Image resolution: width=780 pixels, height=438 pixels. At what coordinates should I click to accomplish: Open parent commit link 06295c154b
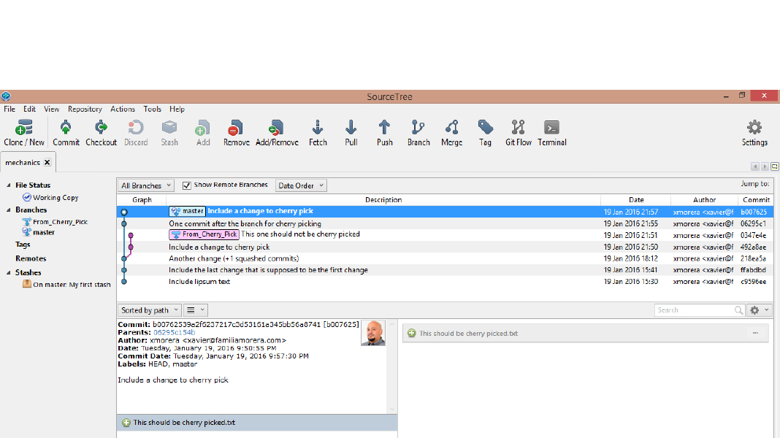coord(174,332)
